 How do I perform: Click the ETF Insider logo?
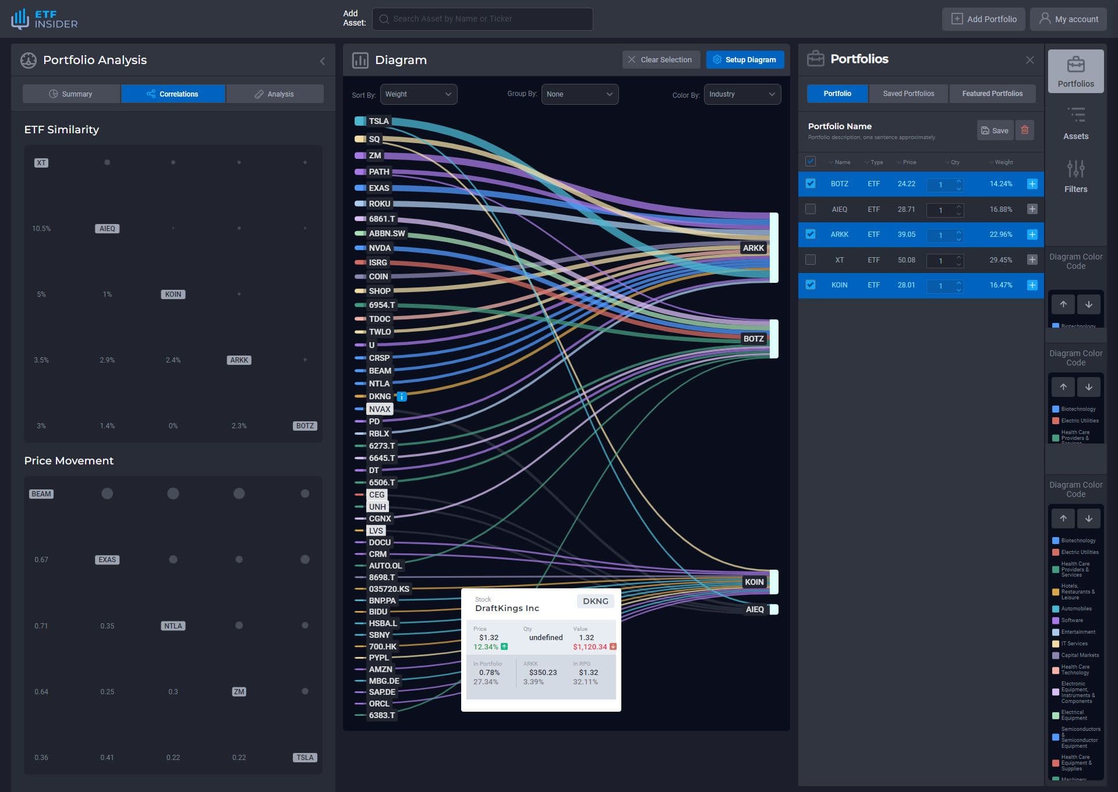(44, 19)
